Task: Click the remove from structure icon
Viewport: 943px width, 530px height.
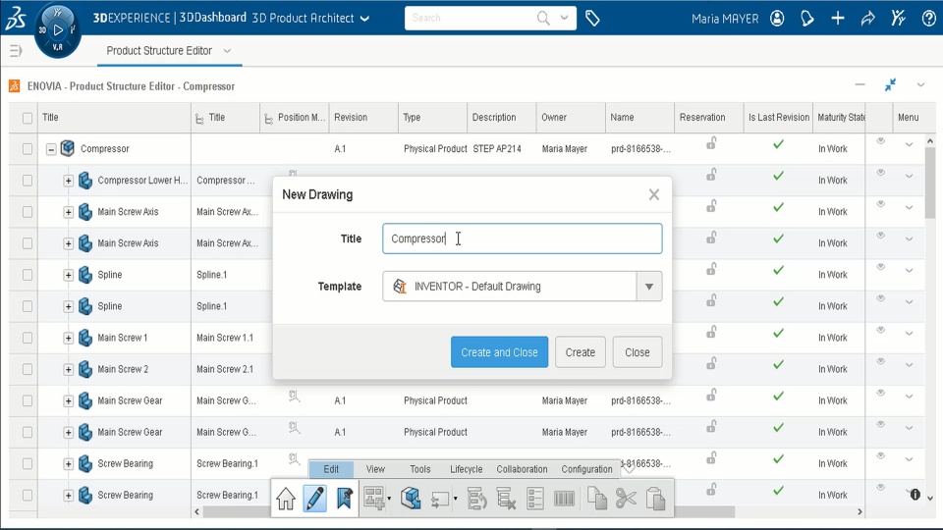Action: (506, 499)
